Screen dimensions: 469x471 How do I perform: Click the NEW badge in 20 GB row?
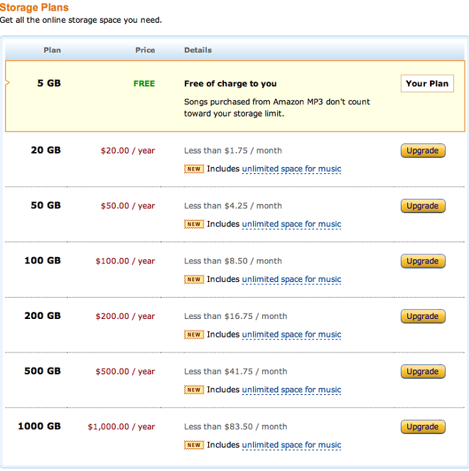[194, 169]
